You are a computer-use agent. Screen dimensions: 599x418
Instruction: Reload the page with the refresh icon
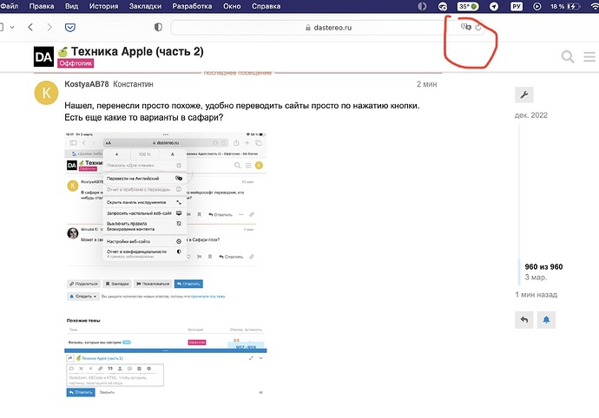pyautogui.click(x=478, y=27)
